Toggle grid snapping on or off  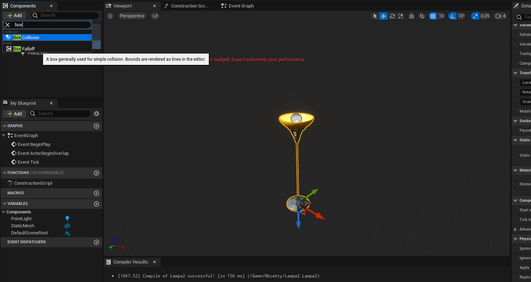tap(433, 16)
